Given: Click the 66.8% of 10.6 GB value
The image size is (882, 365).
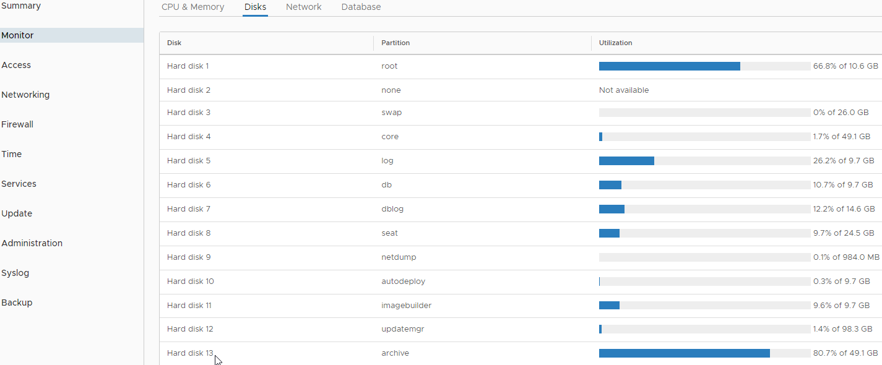Looking at the screenshot, I should pos(845,66).
